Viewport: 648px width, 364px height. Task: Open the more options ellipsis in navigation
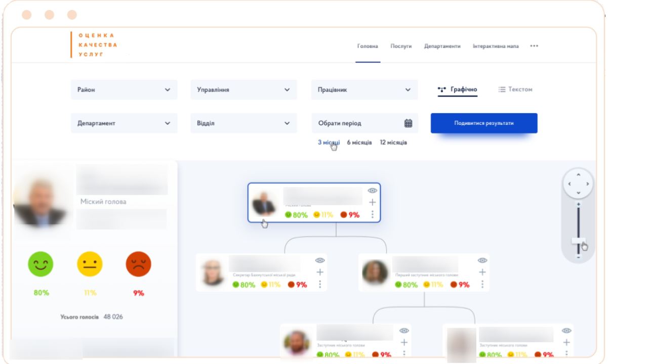tap(534, 46)
